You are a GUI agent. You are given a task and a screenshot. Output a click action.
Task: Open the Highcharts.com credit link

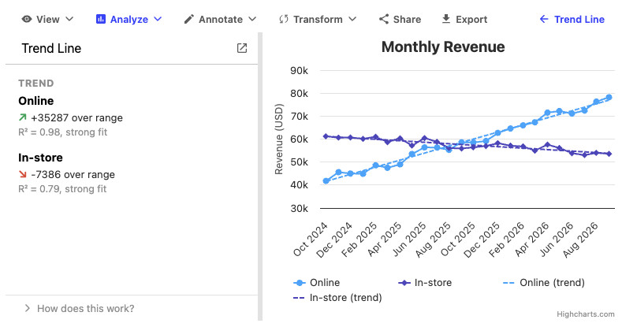click(x=586, y=314)
